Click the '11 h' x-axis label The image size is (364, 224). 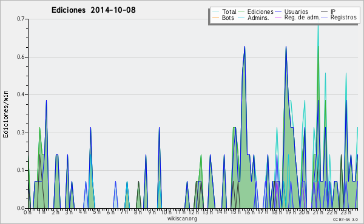(x=180, y=212)
